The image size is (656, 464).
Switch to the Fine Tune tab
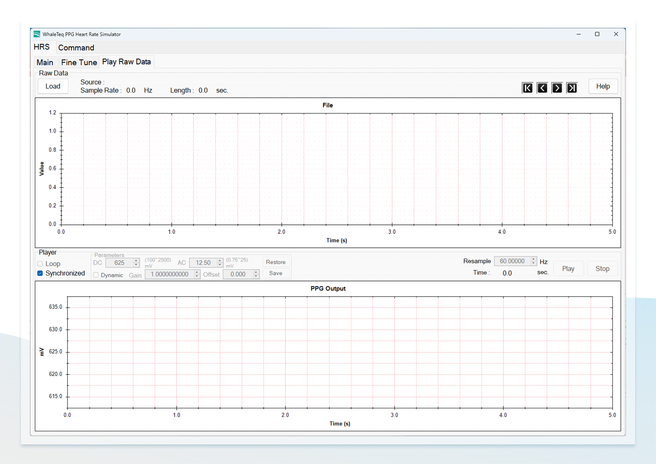coord(79,62)
